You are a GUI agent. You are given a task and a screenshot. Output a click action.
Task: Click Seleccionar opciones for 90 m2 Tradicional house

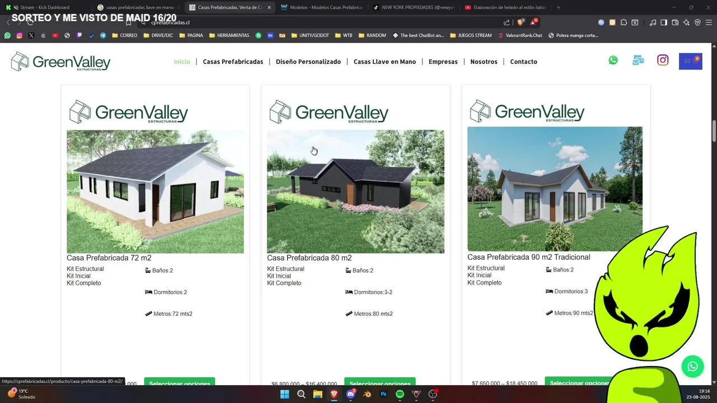pos(577,382)
